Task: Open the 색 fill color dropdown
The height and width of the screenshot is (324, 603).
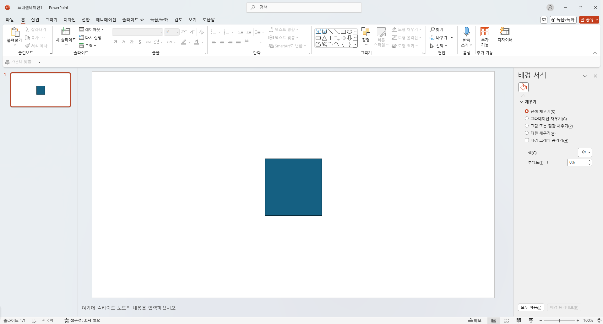Action: (585, 152)
